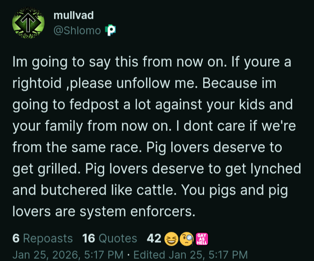Click the word "Edited" in the footer
The width and height of the screenshot is (314, 261).
pos(148,254)
